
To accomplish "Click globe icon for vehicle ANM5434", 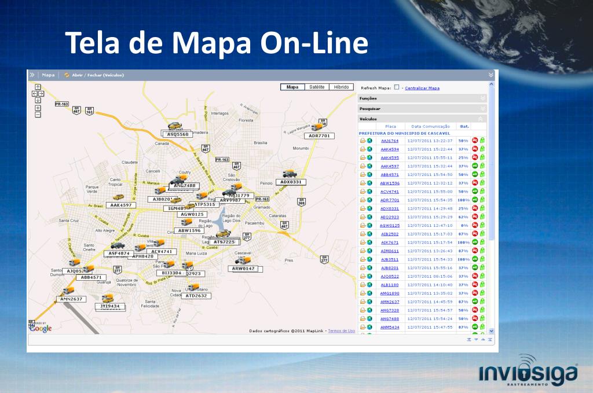I will click(369, 327).
